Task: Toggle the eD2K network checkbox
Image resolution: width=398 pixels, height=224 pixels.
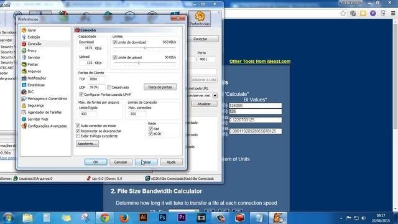Action: tap(150, 134)
